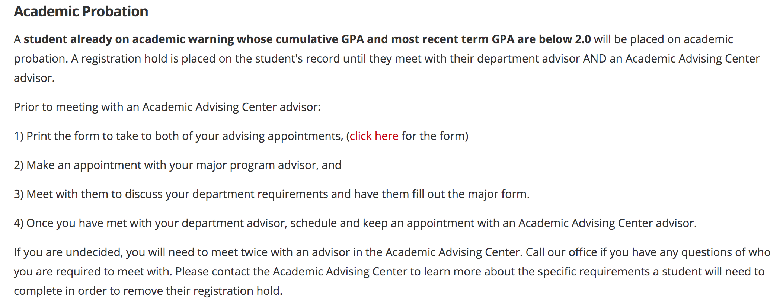
Task: Open the red "click here" form link
Action: click(x=374, y=136)
